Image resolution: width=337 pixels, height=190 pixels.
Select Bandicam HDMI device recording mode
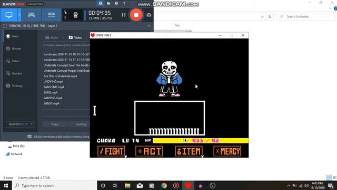[52, 15]
